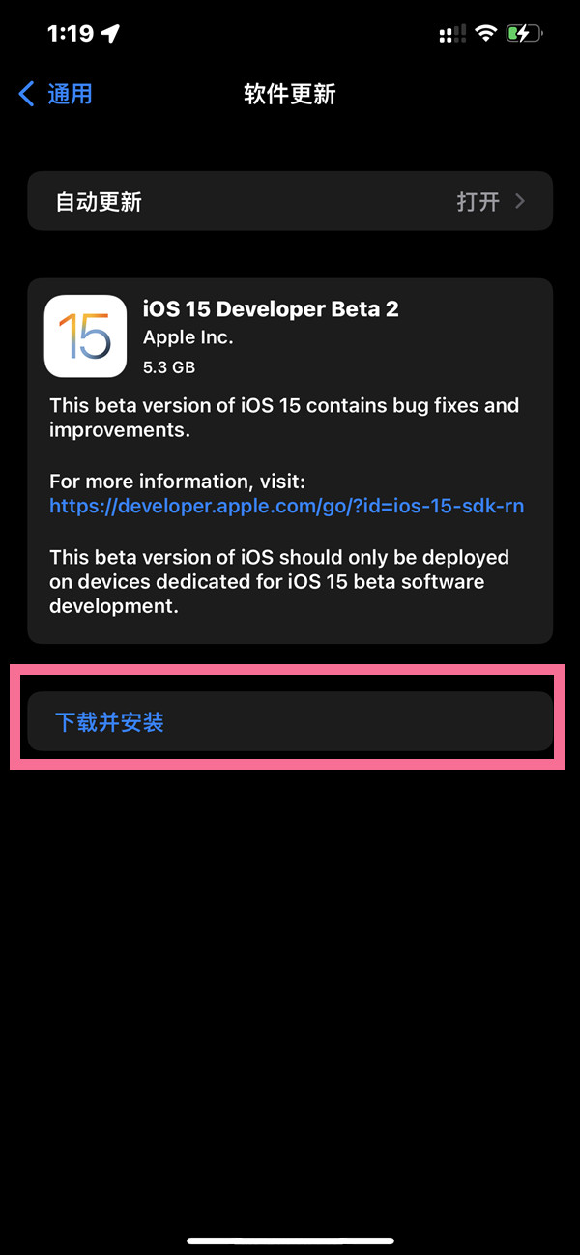The image size is (580, 1255).
Task: Open the developer.apple.com release notes link
Action: pyautogui.click(x=287, y=505)
